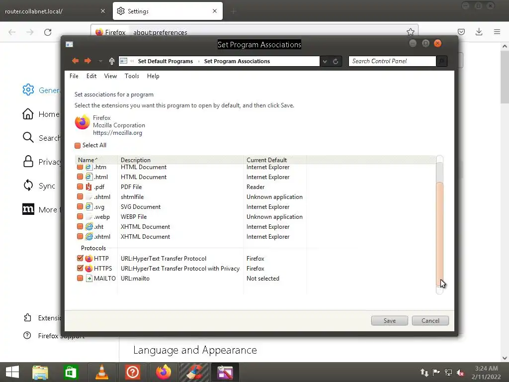Check the .svg extension checkbox
This screenshot has height=382, width=509.
coord(80,206)
